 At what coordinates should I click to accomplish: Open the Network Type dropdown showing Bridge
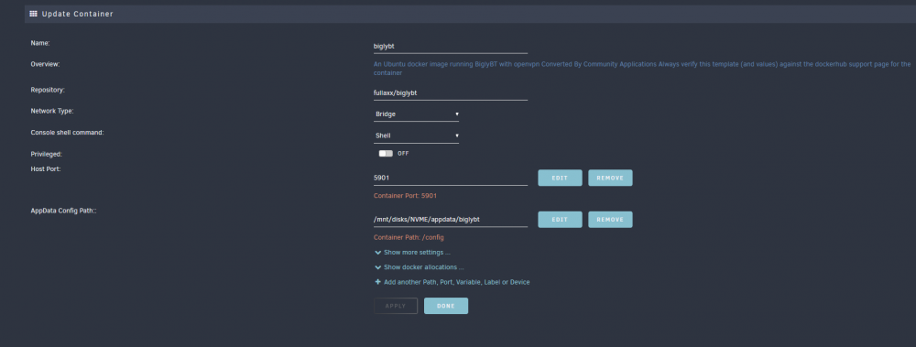[416, 114]
